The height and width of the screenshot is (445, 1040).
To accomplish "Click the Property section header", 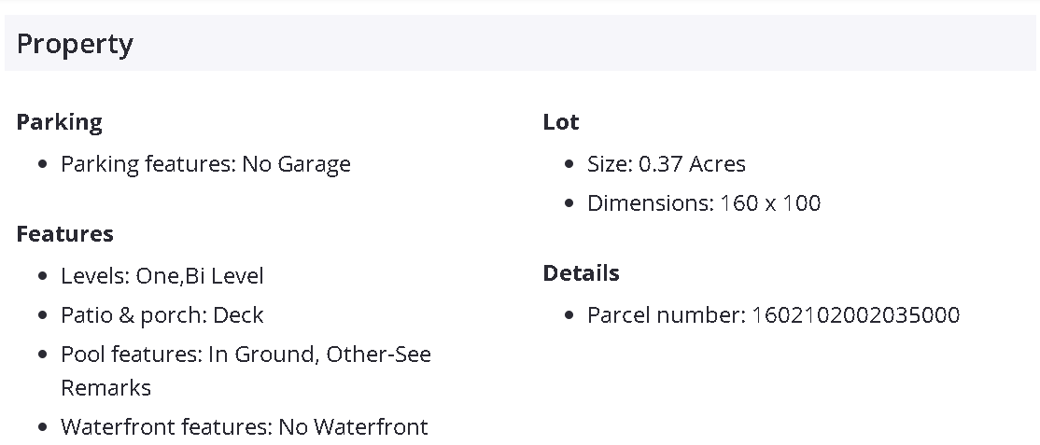I will (x=75, y=44).
